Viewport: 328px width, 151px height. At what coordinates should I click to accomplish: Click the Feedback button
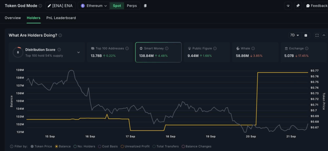pyautogui.click(x=316, y=6)
